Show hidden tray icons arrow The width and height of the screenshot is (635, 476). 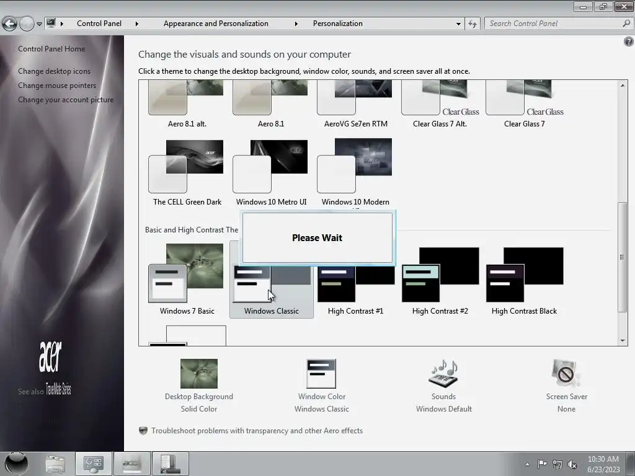[527, 464]
